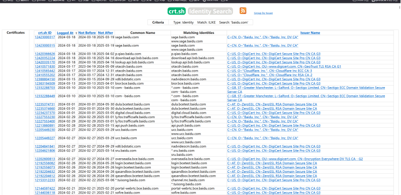Open certificate ID 12332288449
This screenshot has height=195, width=401.
(45, 96)
